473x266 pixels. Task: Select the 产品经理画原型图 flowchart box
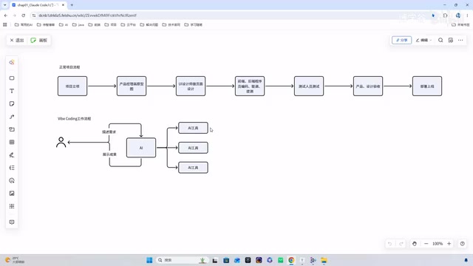coord(132,86)
